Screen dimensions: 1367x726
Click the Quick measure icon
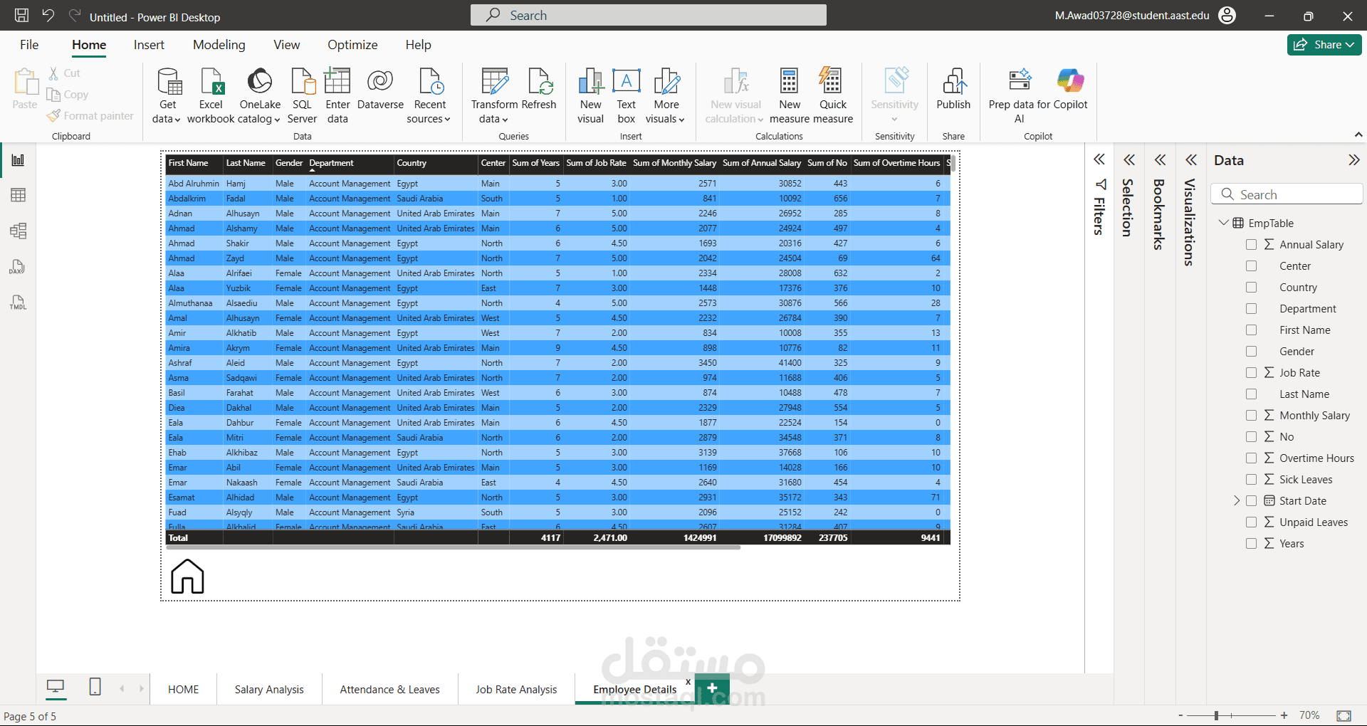pos(832,83)
